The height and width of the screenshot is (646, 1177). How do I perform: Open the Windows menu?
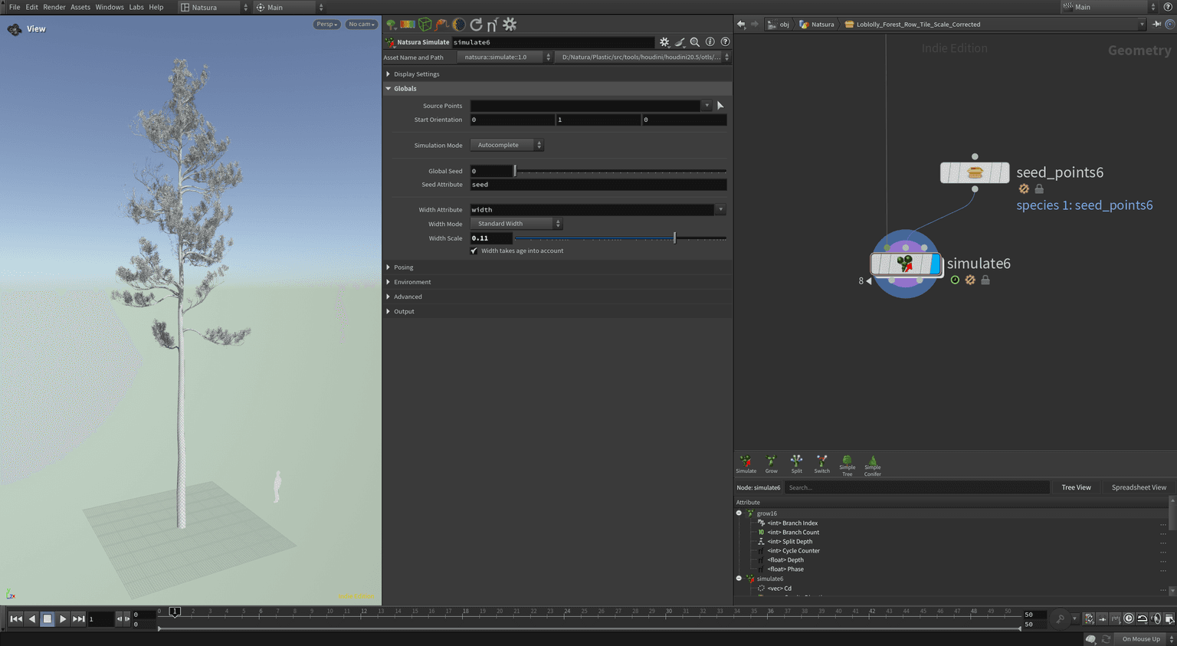pos(110,7)
